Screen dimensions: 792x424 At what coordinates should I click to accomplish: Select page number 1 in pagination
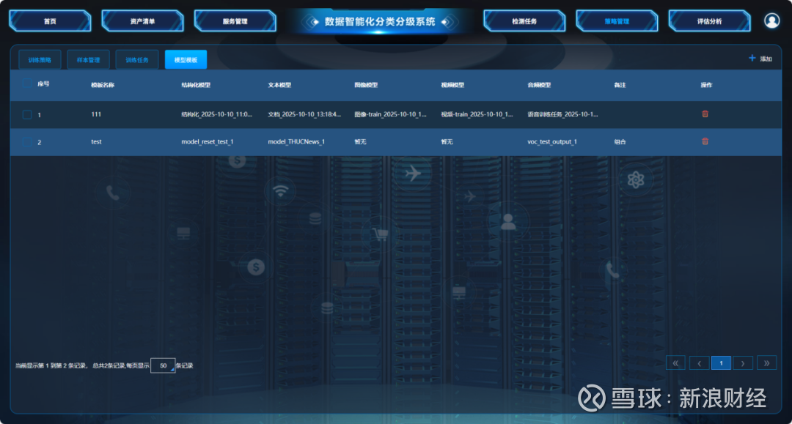[721, 362]
